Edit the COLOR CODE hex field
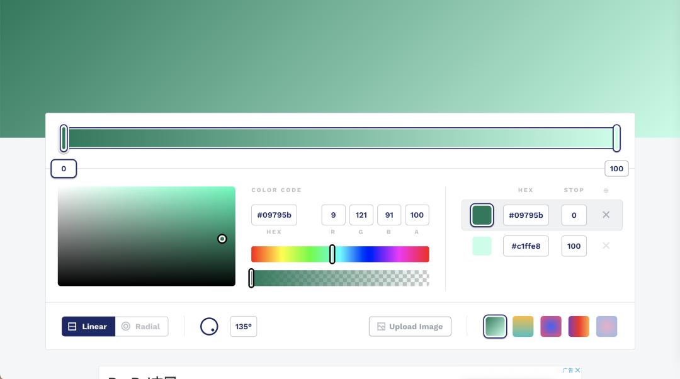 [x=274, y=215]
